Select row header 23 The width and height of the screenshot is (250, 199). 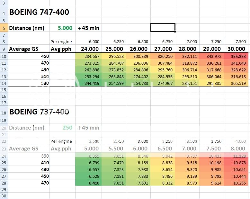(4, 149)
